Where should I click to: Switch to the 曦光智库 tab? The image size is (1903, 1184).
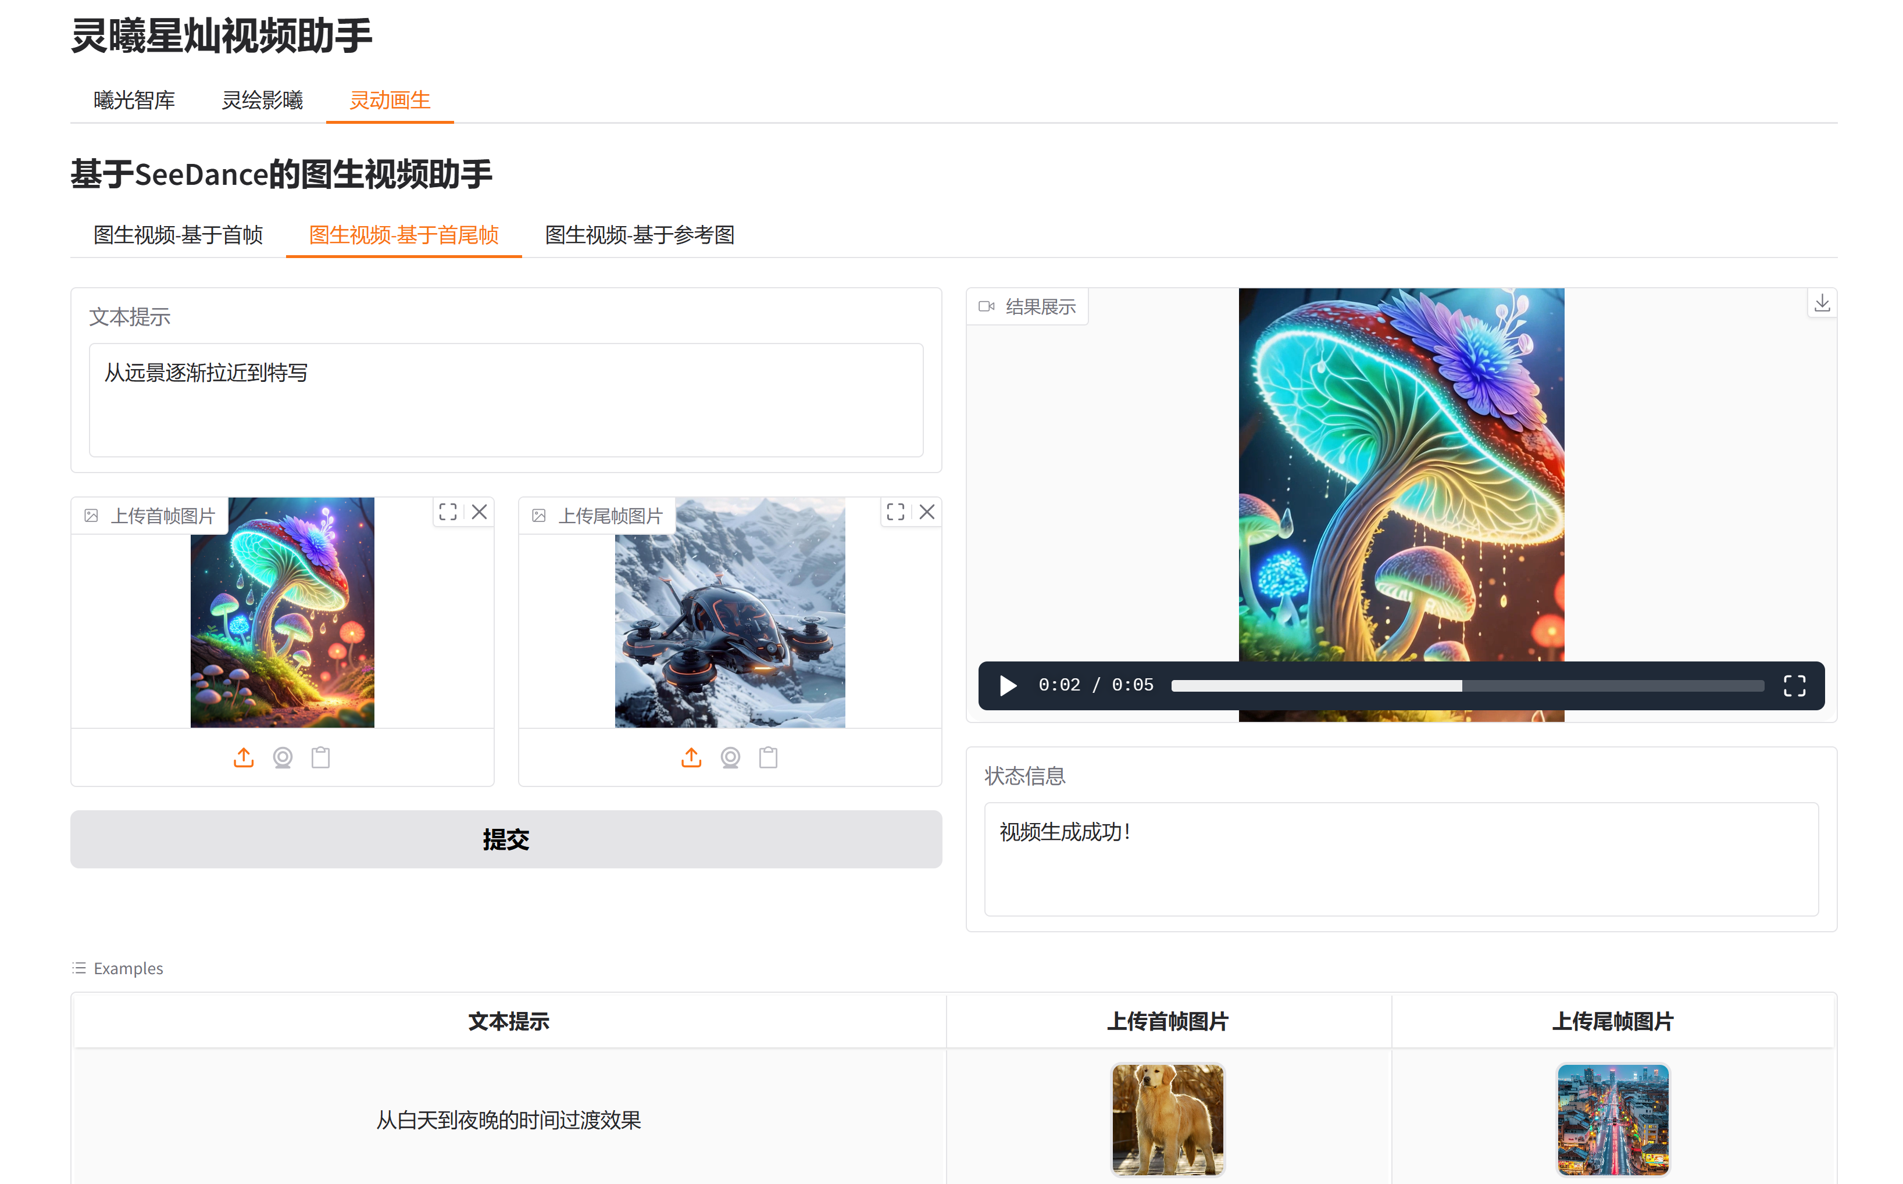point(134,100)
